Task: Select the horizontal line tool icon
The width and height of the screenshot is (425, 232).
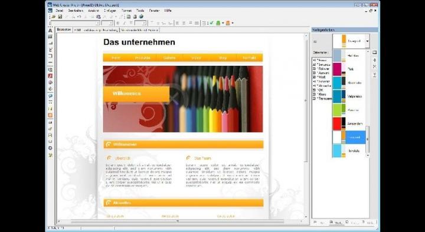Action: [50, 62]
